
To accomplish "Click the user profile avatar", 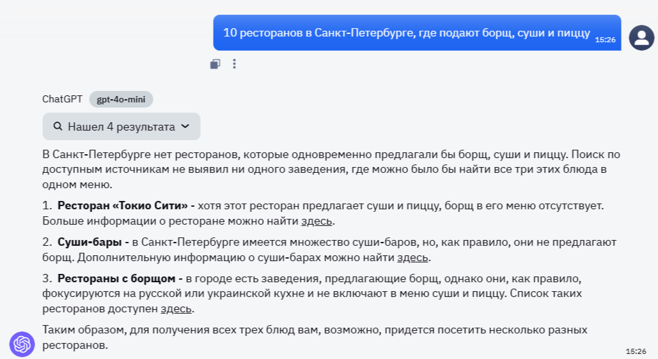I will tap(641, 38).
